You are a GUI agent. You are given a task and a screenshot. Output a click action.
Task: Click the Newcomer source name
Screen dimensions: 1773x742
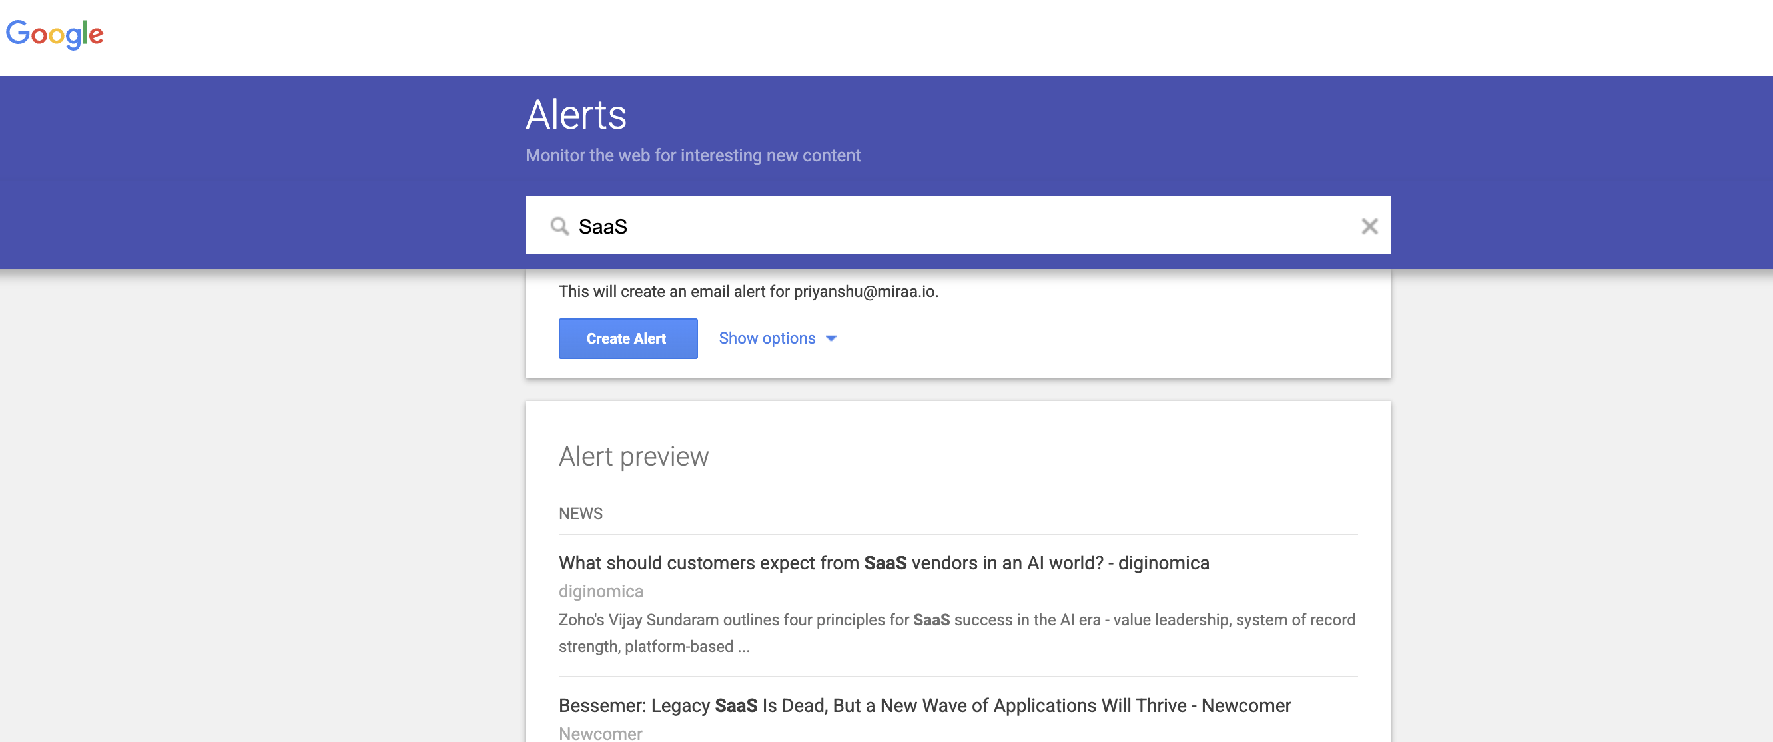coord(600,733)
